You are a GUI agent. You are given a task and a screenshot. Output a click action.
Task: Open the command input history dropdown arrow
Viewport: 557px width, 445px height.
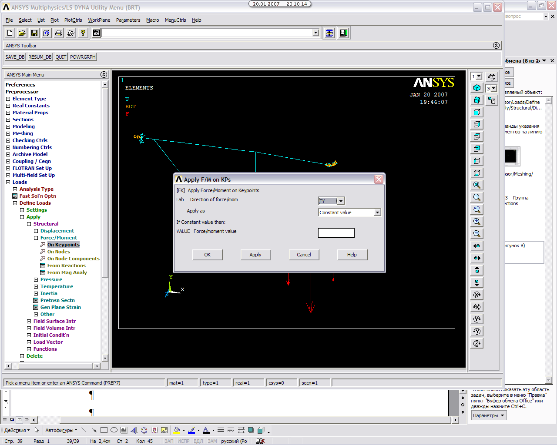[316, 33]
